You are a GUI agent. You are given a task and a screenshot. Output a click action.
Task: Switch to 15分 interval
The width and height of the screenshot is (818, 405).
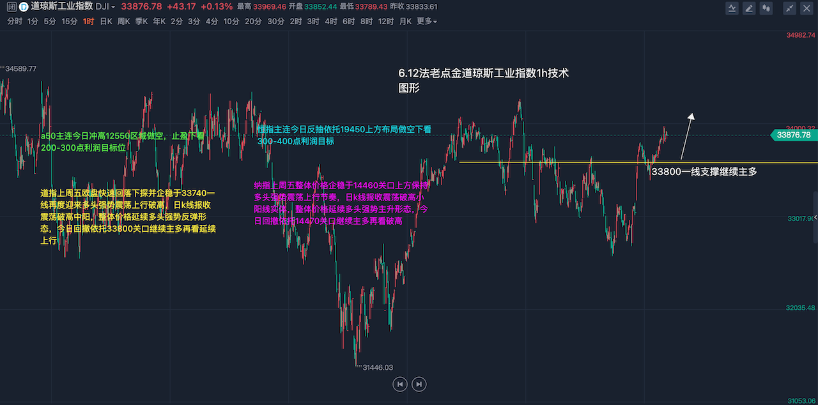70,21
